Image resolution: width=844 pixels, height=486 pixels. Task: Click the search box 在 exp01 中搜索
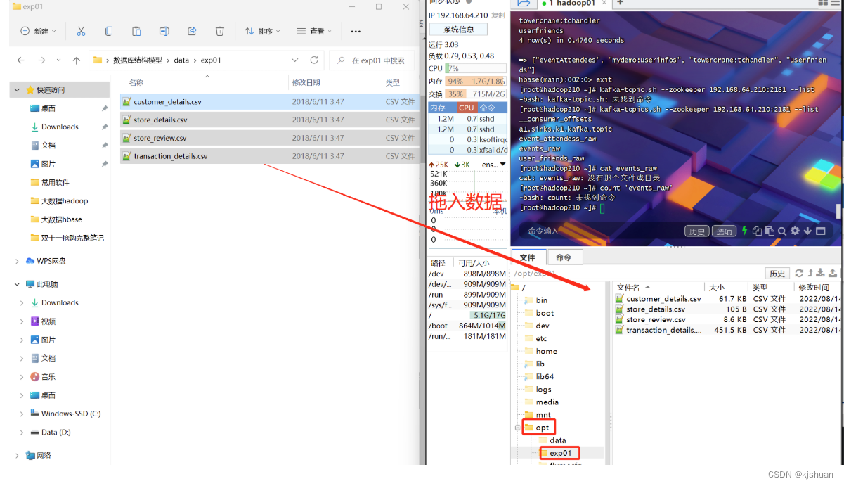(x=370, y=60)
